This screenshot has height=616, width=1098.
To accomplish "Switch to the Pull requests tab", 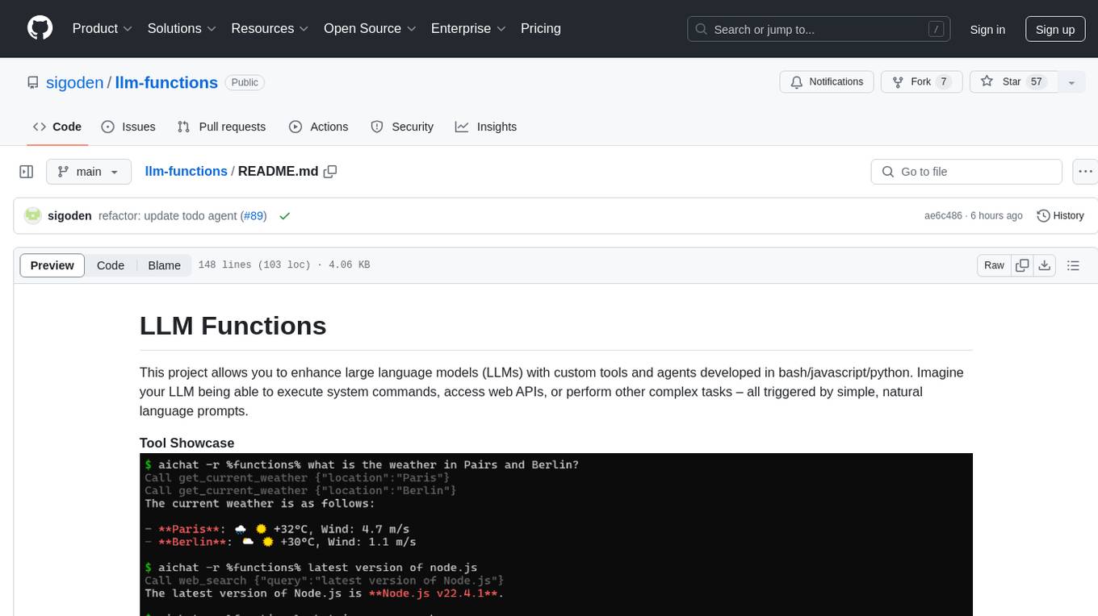I will click(x=221, y=127).
